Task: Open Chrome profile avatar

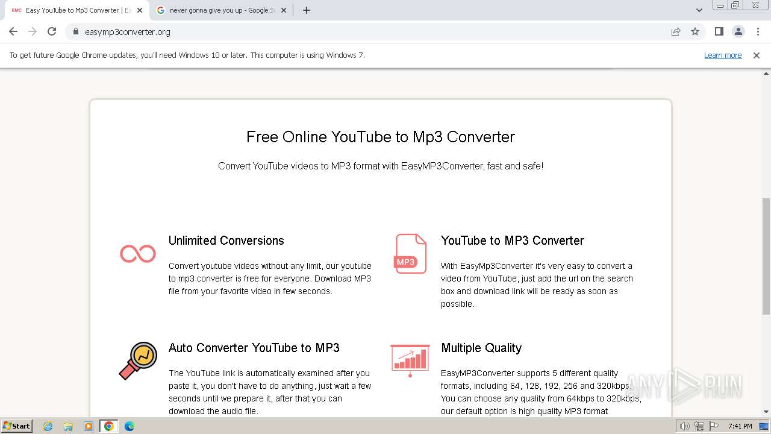Action: click(738, 31)
